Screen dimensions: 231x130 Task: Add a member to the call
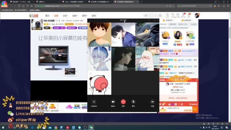[94, 102]
